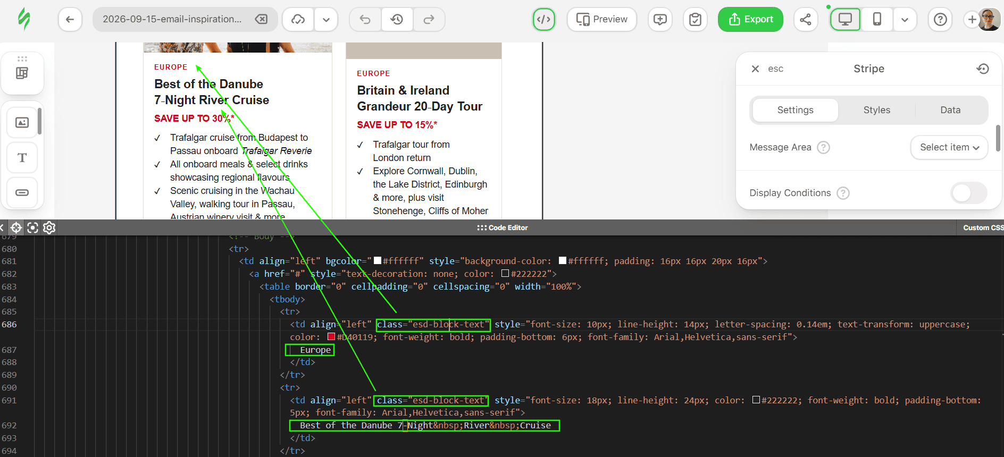Open the email Preview
The width and height of the screenshot is (1004, 457).
601,20
